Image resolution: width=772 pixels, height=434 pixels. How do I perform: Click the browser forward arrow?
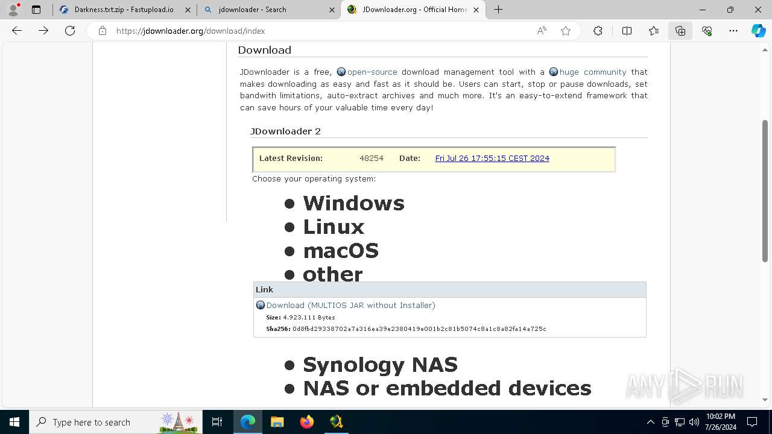point(43,31)
